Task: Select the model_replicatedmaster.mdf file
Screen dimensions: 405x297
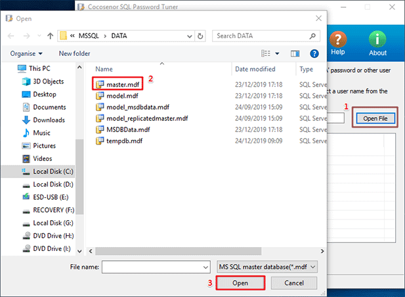Action: pos(142,118)
